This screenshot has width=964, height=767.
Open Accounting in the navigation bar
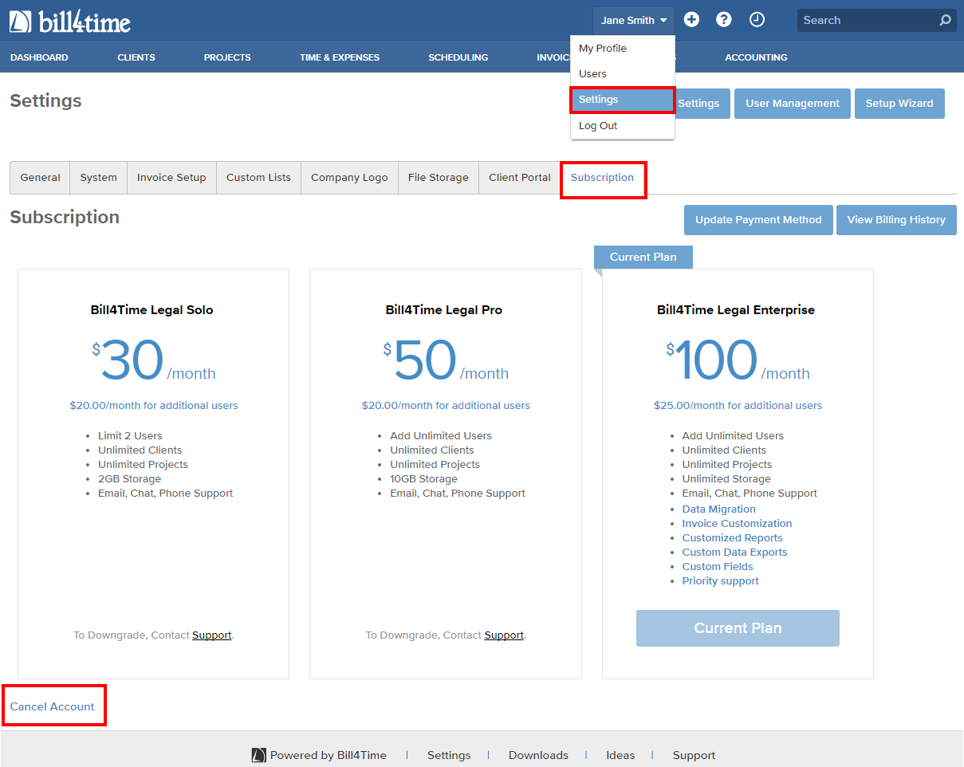pyautogui.click(x=756, y=57)
